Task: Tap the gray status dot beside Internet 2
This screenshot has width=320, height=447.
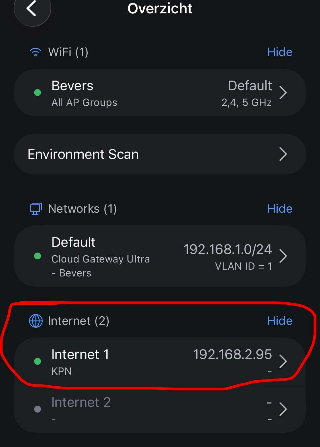Action: (38, 409)
